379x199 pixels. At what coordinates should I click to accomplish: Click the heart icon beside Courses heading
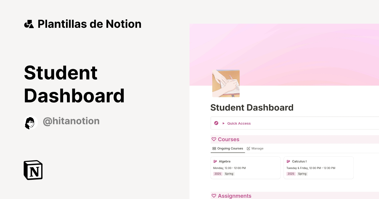pyautogui.click(x=214, y=139)
